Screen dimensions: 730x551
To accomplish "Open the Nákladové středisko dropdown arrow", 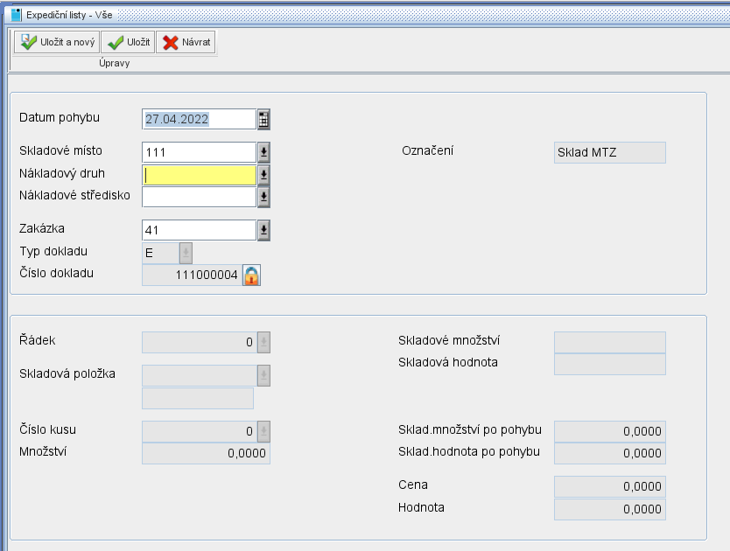I will point(263,197).
